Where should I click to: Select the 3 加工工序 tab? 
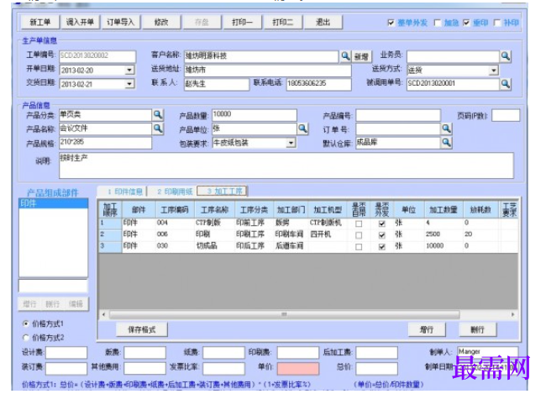tap(222, 192)
